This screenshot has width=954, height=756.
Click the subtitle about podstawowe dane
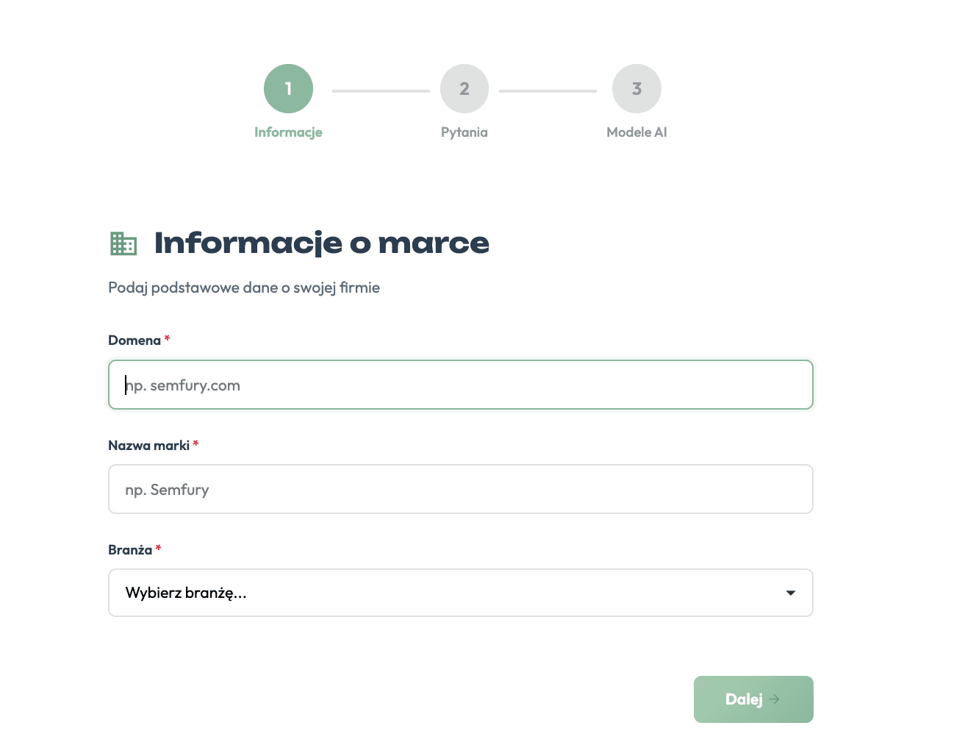244,288
